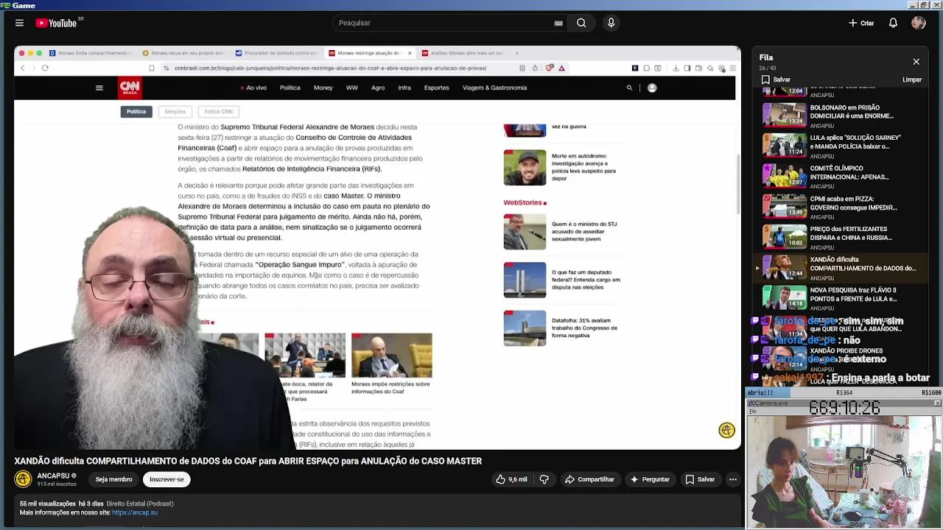This screenshot has height=530, width=943.
Task: Save the queue with Salvar bookmark
Action: (x=776, y=79)
